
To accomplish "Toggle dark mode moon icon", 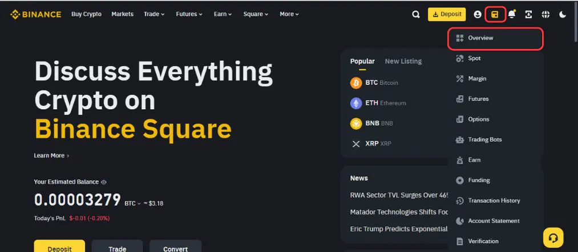I will (563, 14).
